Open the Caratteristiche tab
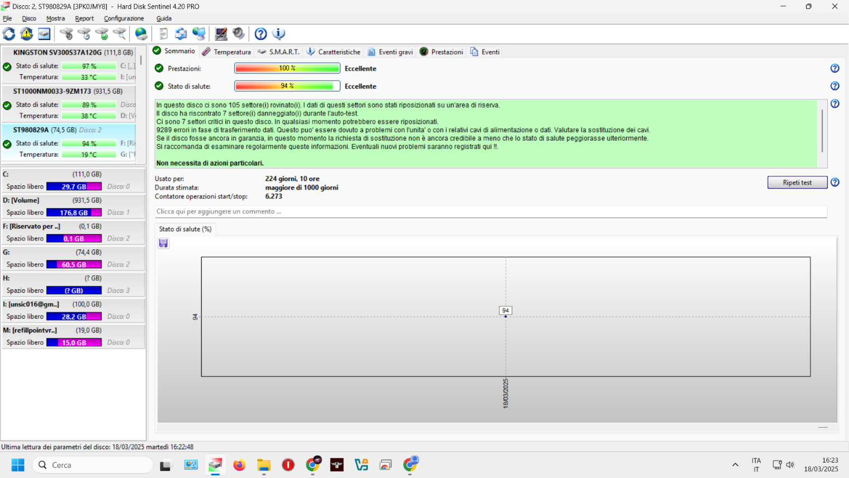Image resolution: width=849 pixels, height=478 pixels. tap(334, 52)
